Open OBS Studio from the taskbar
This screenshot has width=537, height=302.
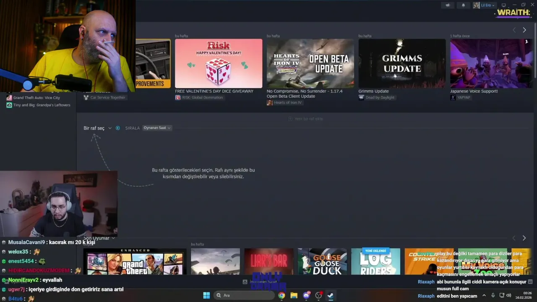[x=318, y=295]
